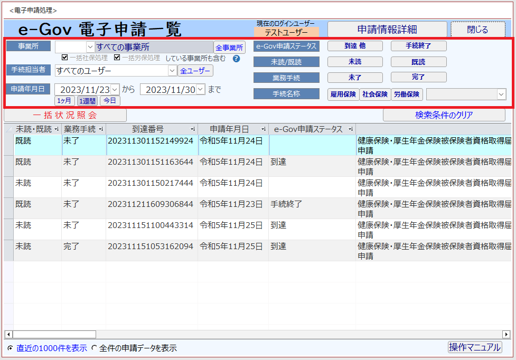Open the 手続担当者 user dropdown

point(172,71)
